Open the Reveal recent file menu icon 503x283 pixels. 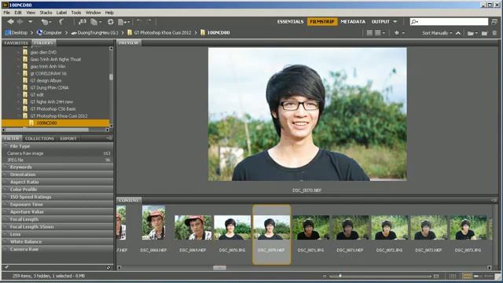pos(46,22)
